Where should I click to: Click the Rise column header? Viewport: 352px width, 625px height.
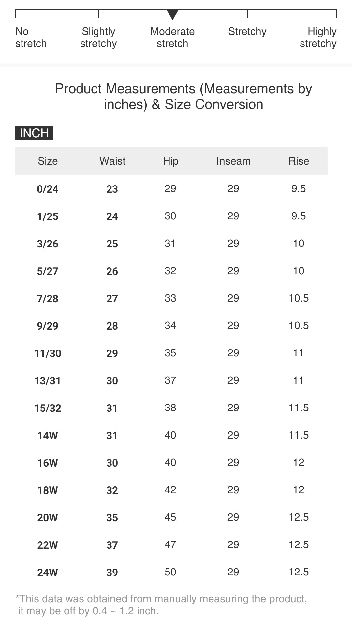tap(299, 161)
